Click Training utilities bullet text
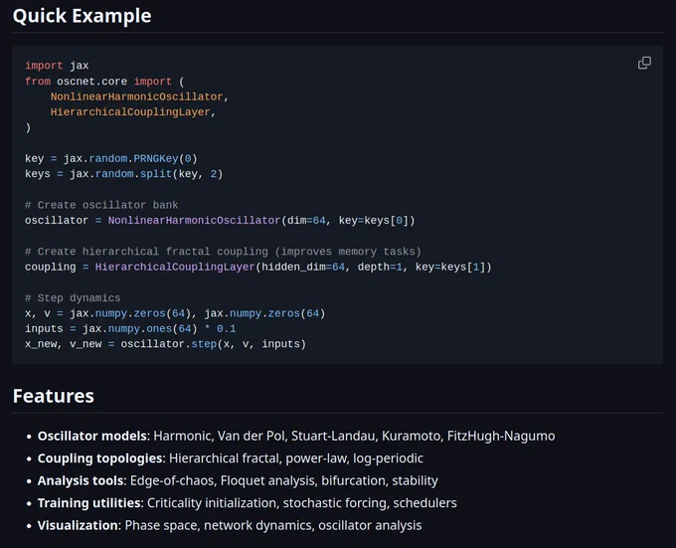Image resolution: width=676 pixels, height=548 pixels. (247, 503)
